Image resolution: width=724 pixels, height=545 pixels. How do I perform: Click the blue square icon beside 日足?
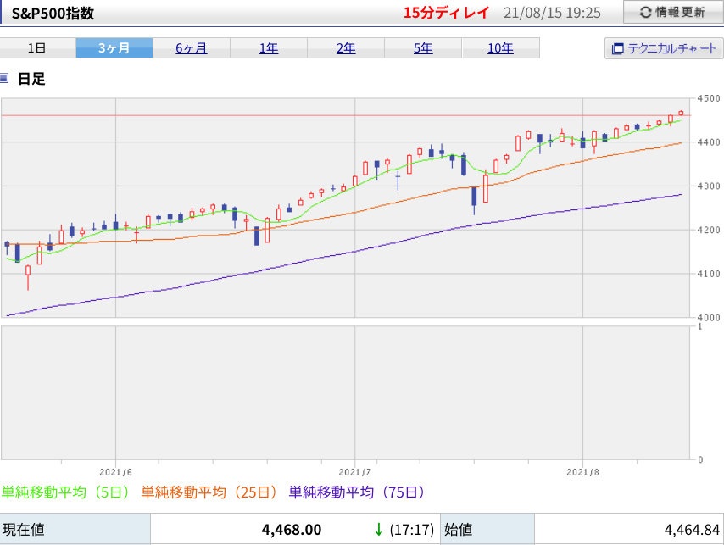pyautogui.click(x=4, y=78)
